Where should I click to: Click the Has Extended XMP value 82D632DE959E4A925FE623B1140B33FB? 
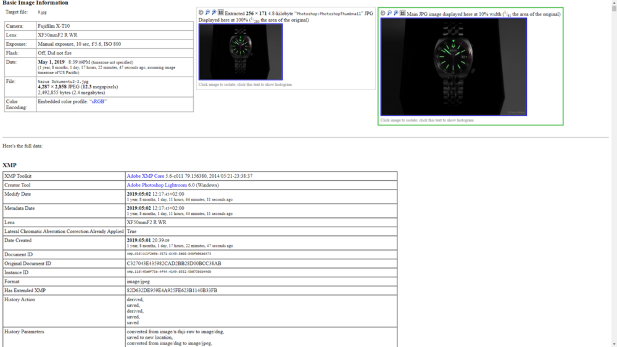click(172, 291)
